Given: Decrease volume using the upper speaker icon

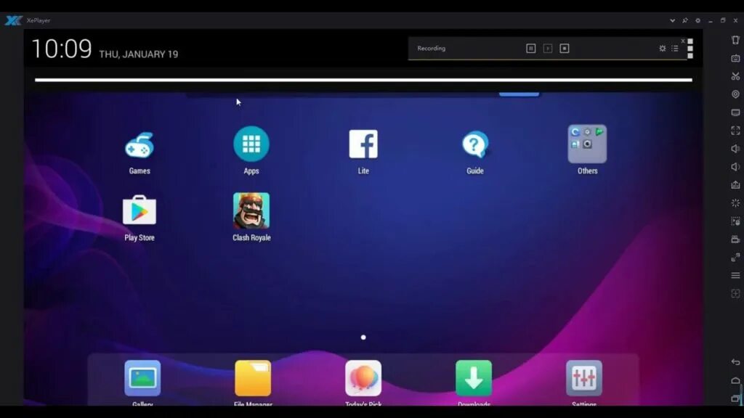Looking at the screenshot, I should click(x=735, y=149).
